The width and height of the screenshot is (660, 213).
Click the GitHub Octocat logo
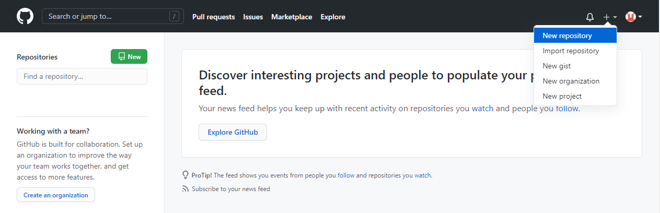coord(25,16)
